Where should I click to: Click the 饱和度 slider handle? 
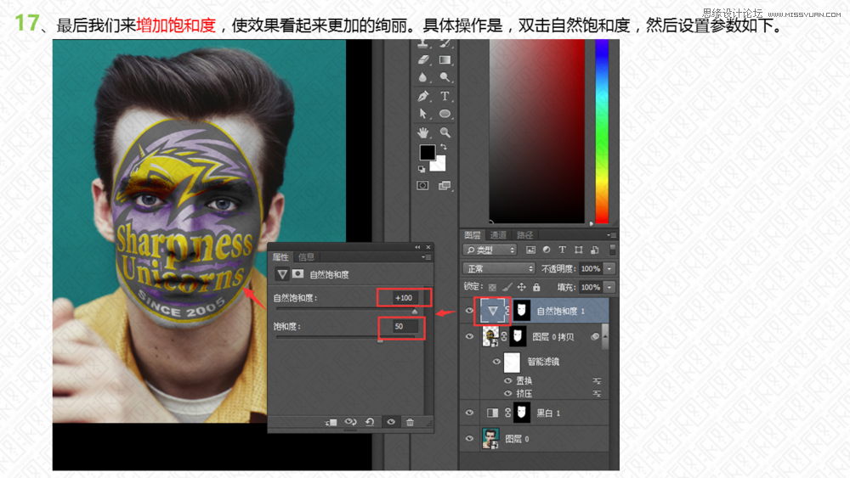coord(380,340)
